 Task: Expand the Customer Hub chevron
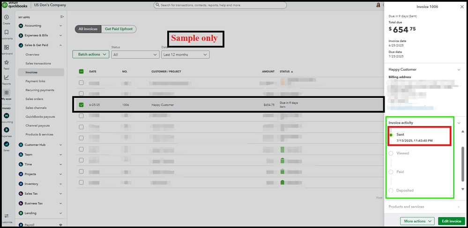[x=60, y=145]
